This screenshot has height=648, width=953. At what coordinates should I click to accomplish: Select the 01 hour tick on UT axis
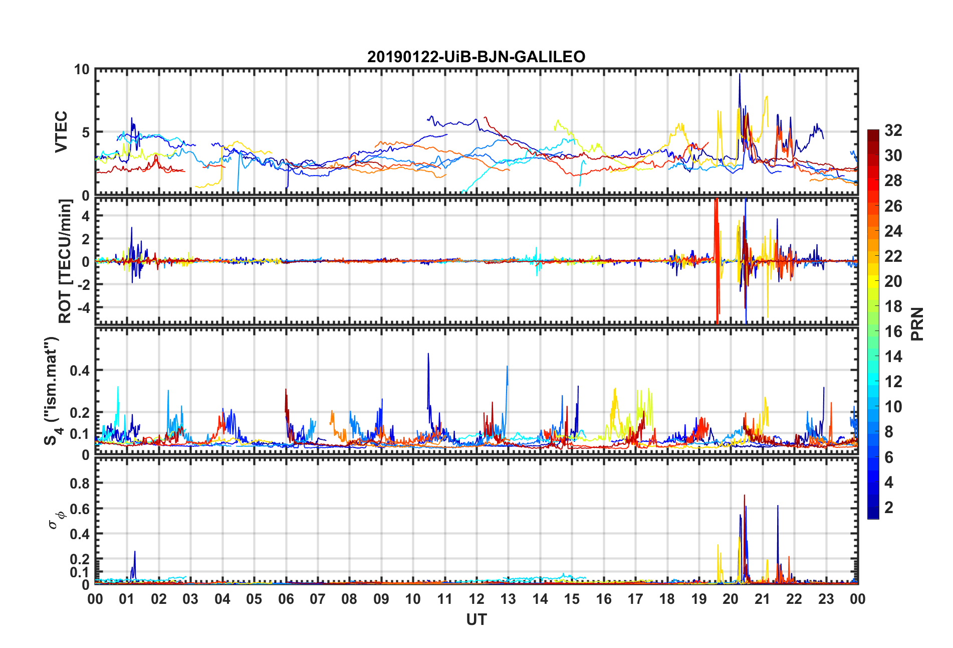[127, 599]
